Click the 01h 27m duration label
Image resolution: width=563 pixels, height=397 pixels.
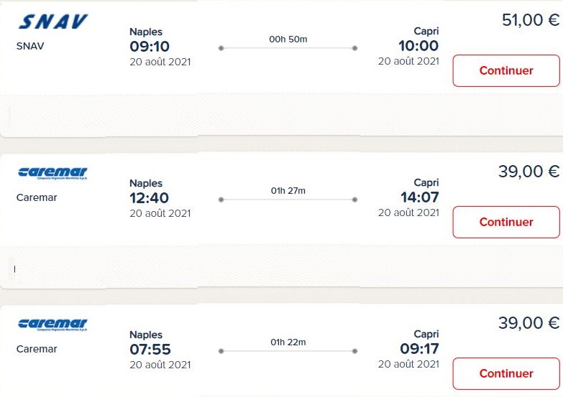[x=288, y=190]
